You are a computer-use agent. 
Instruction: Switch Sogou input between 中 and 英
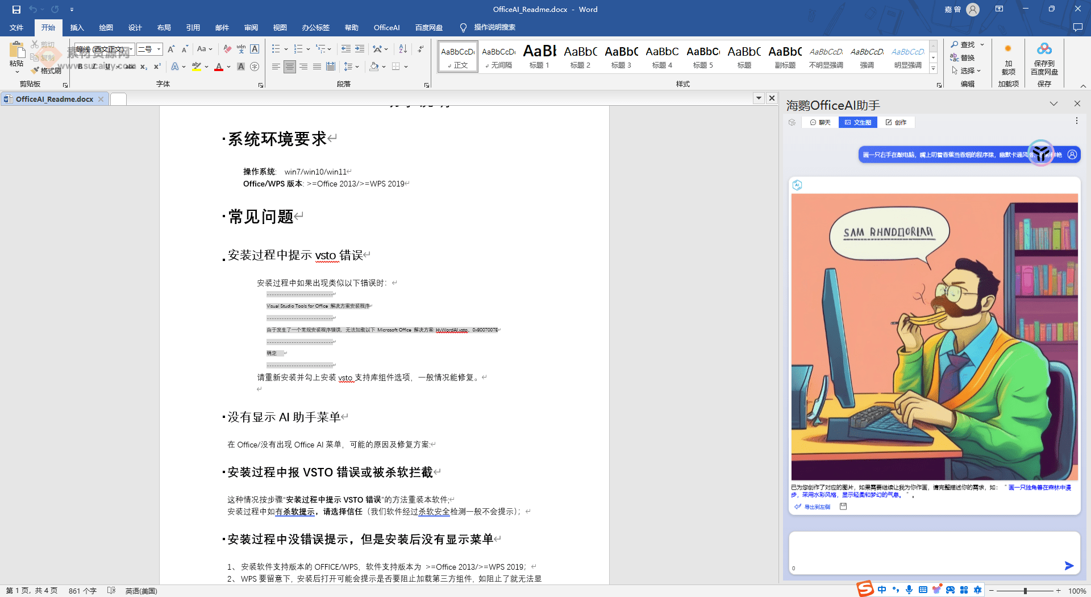882,590
